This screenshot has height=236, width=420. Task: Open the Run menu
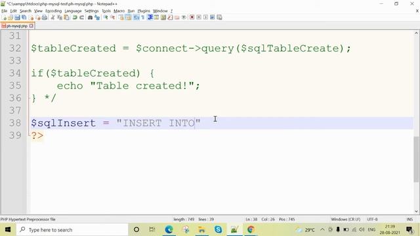point(131,11)
